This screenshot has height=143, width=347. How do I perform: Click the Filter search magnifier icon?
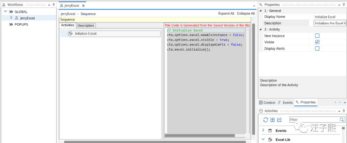(x=342, y=120)
